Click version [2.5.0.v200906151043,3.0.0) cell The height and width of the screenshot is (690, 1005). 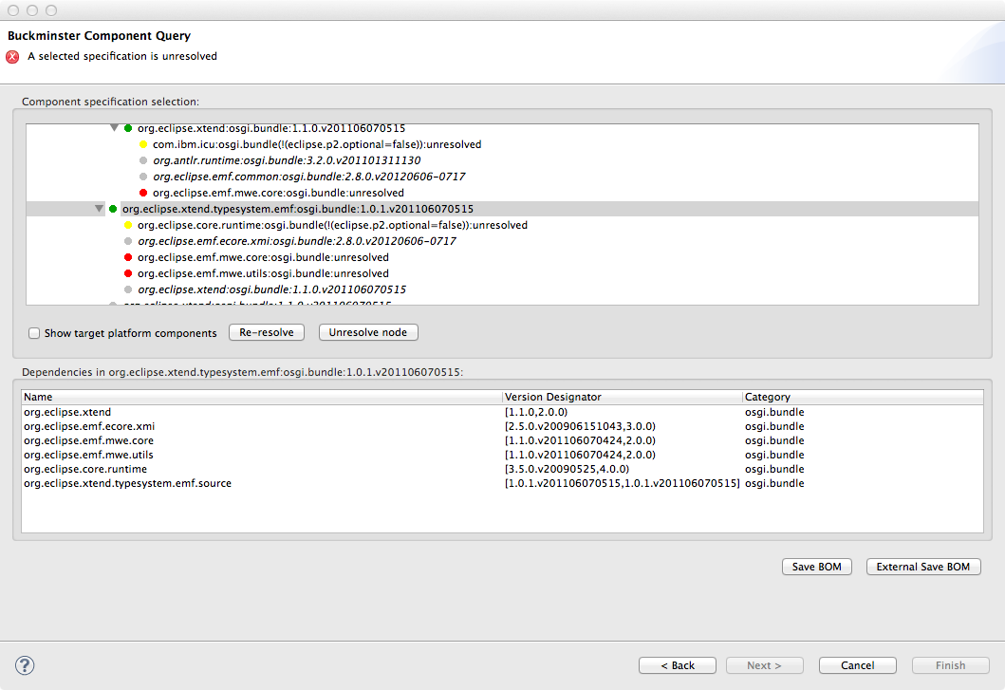[580, 426]
